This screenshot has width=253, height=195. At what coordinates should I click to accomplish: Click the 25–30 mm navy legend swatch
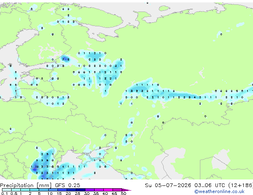80,190
